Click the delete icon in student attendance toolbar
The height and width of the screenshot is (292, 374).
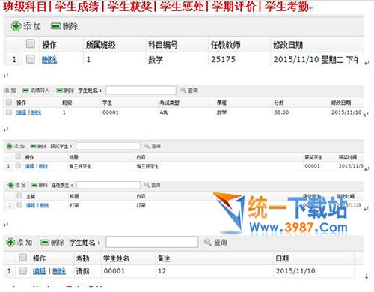coord(45,243)
